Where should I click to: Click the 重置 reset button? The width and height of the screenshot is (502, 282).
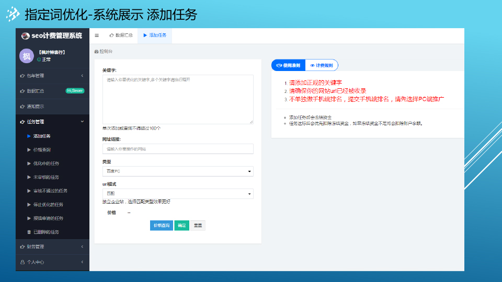[x=198, y=225]
